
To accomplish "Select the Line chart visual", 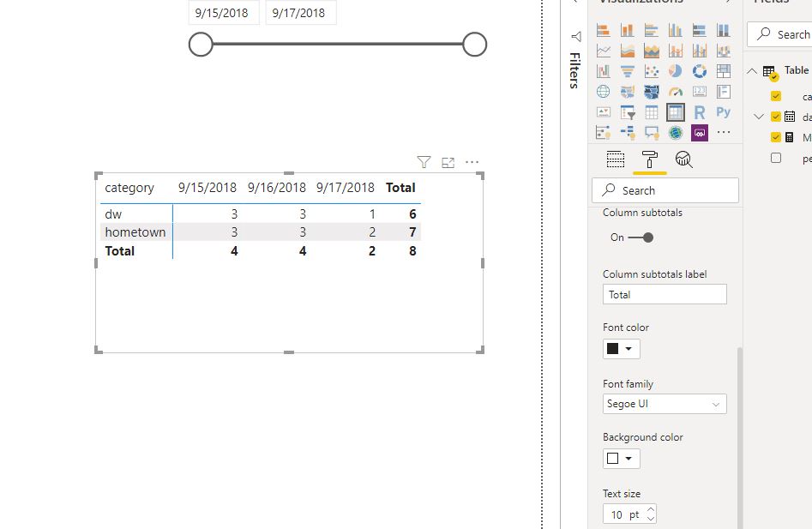I will pos(604,51).
